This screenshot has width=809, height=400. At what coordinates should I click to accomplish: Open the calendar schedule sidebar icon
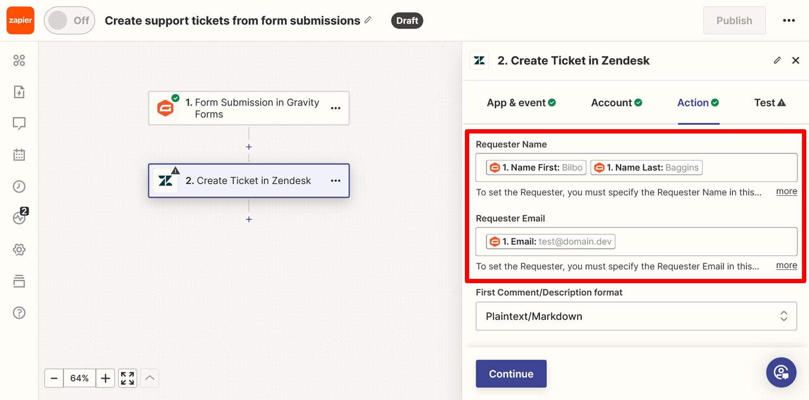coord(19,155)
